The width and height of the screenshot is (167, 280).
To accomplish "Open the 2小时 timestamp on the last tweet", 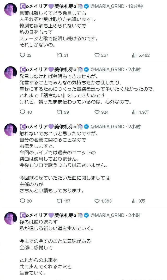I will pos(134,215).
